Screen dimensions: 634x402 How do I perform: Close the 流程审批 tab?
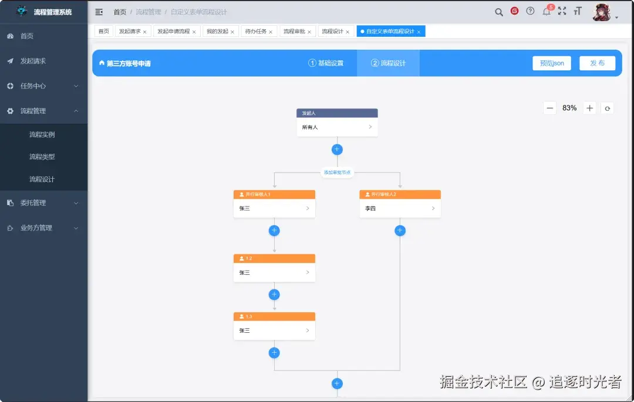tap(309, 32)
